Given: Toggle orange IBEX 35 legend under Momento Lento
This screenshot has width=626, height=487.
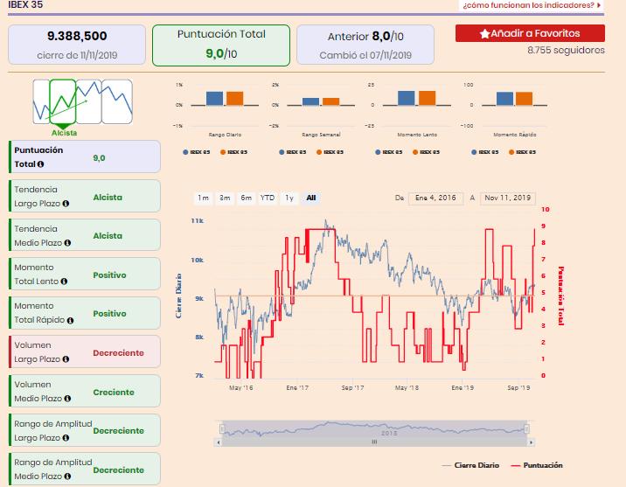Looking at the screenshot, I should coord(427,152).
